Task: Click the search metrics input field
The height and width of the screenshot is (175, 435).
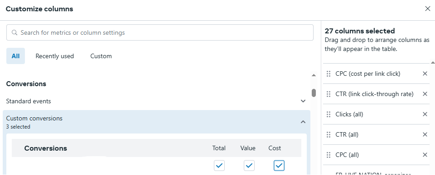Action: pyautogui.click(x=160, y=32)
